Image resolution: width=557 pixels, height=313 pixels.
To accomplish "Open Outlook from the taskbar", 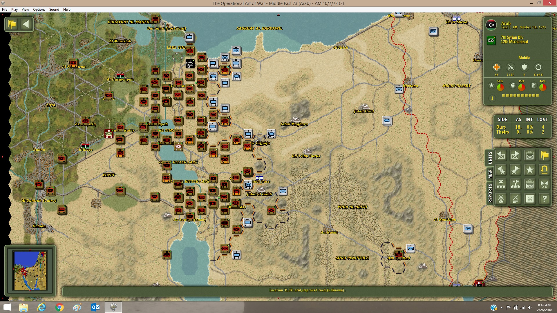I will (95, 307).
